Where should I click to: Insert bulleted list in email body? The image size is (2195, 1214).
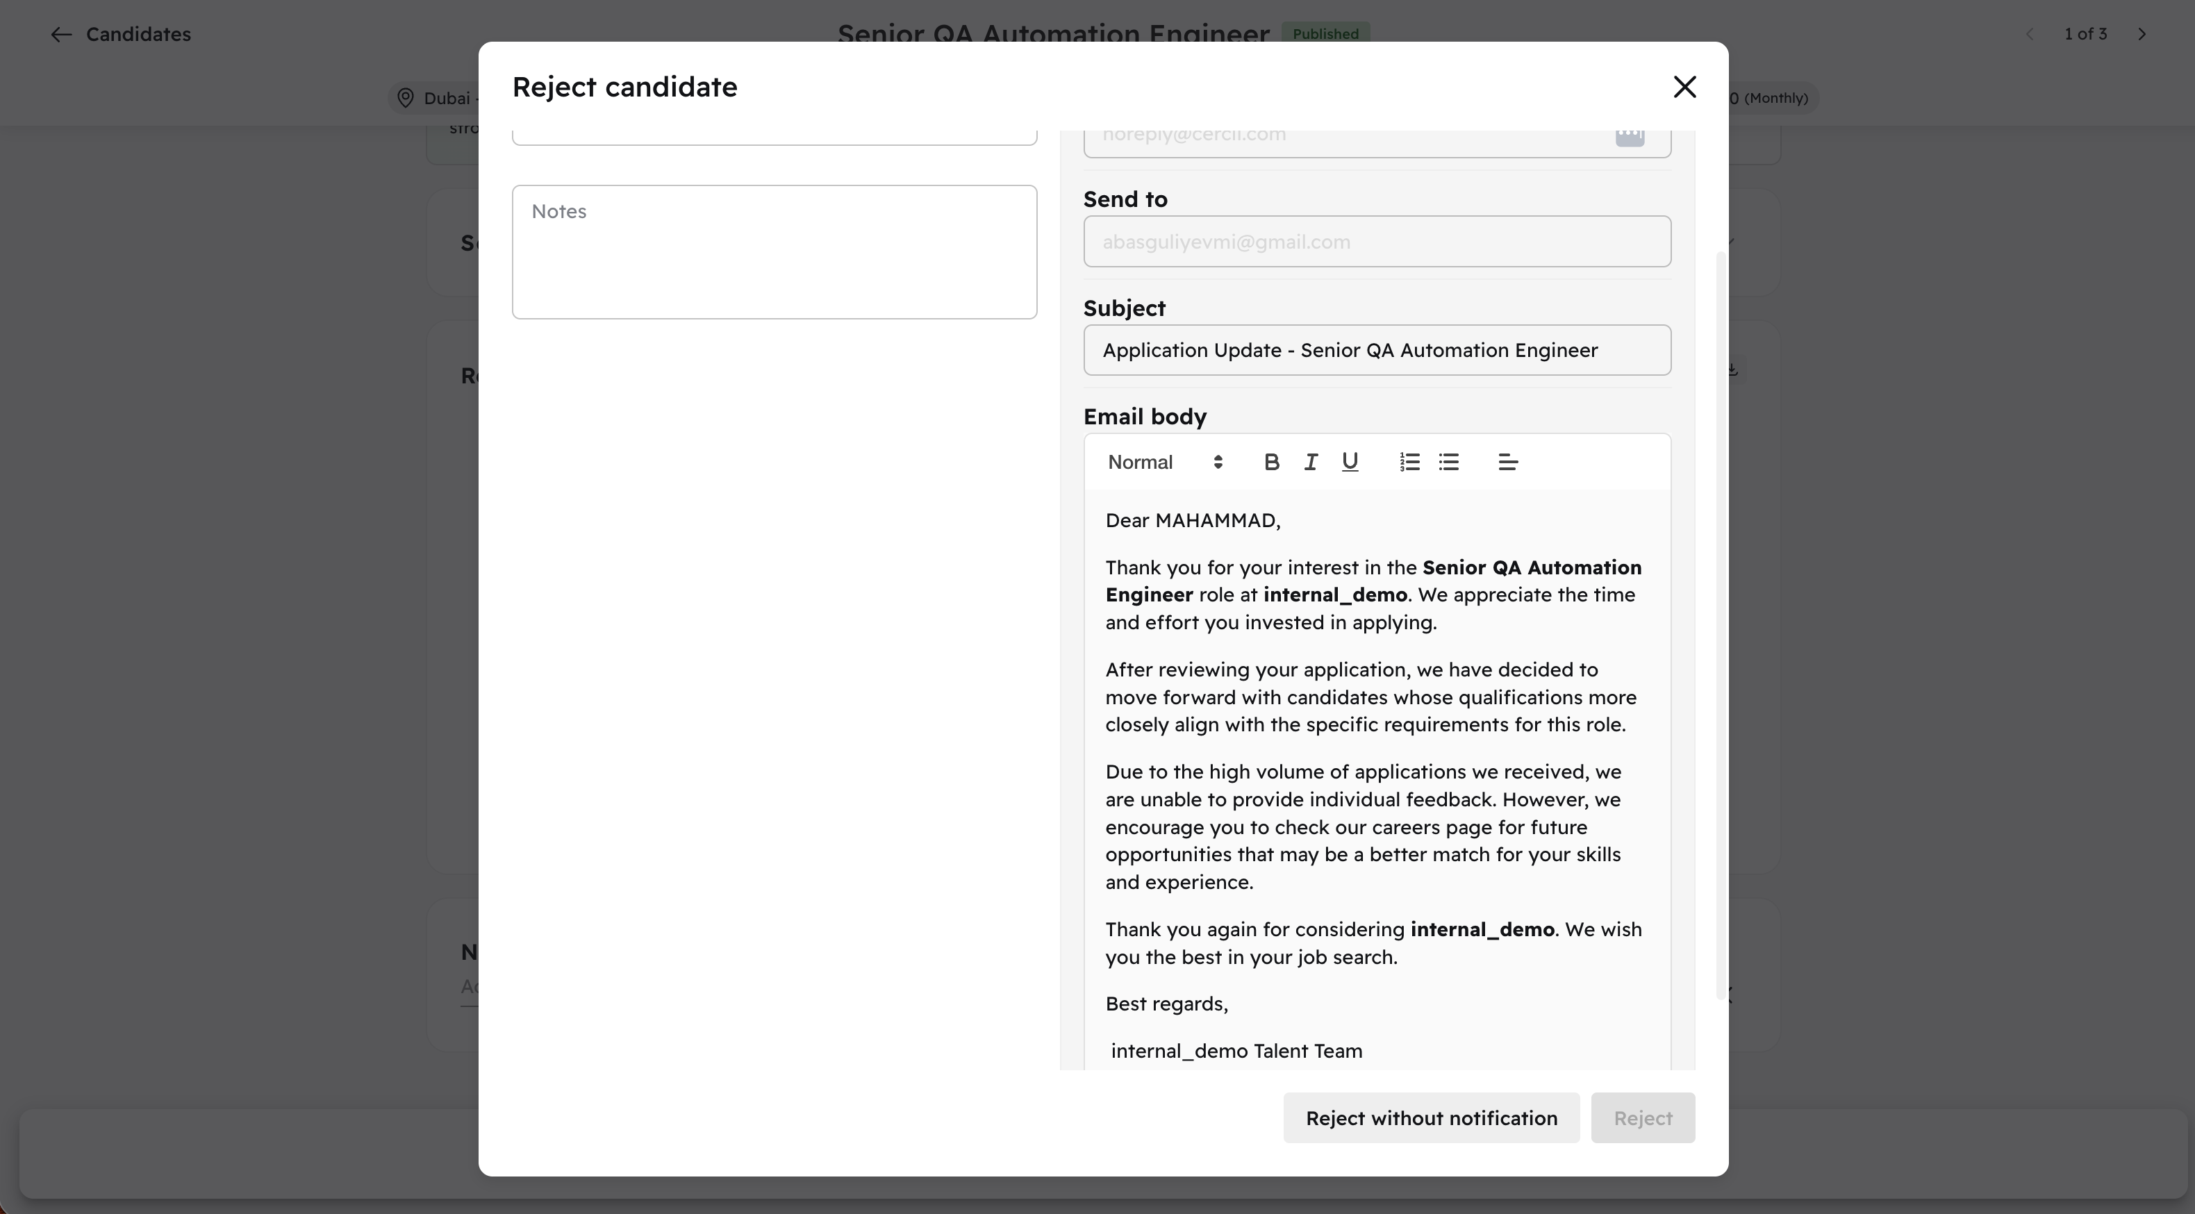(1448, 462)
